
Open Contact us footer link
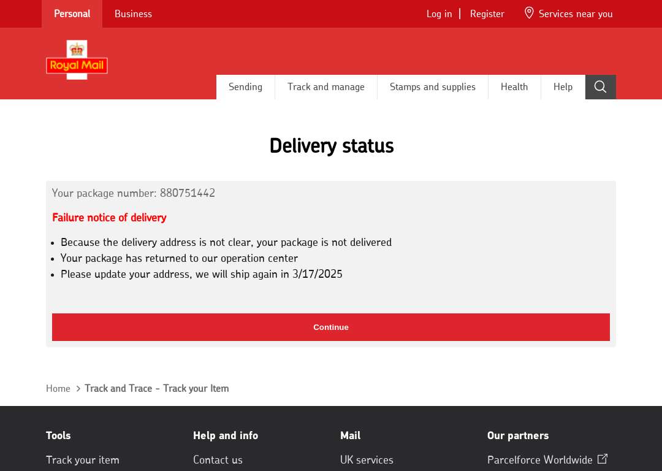218,459
